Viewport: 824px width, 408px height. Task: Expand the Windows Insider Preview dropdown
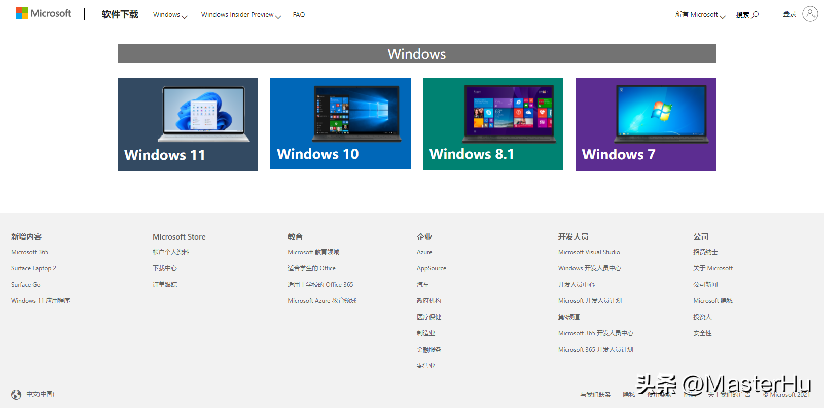[x=241, y=15]
